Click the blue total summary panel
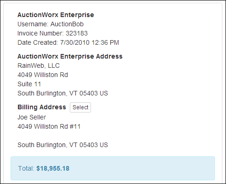226x184 pixels. coord(113,168)
